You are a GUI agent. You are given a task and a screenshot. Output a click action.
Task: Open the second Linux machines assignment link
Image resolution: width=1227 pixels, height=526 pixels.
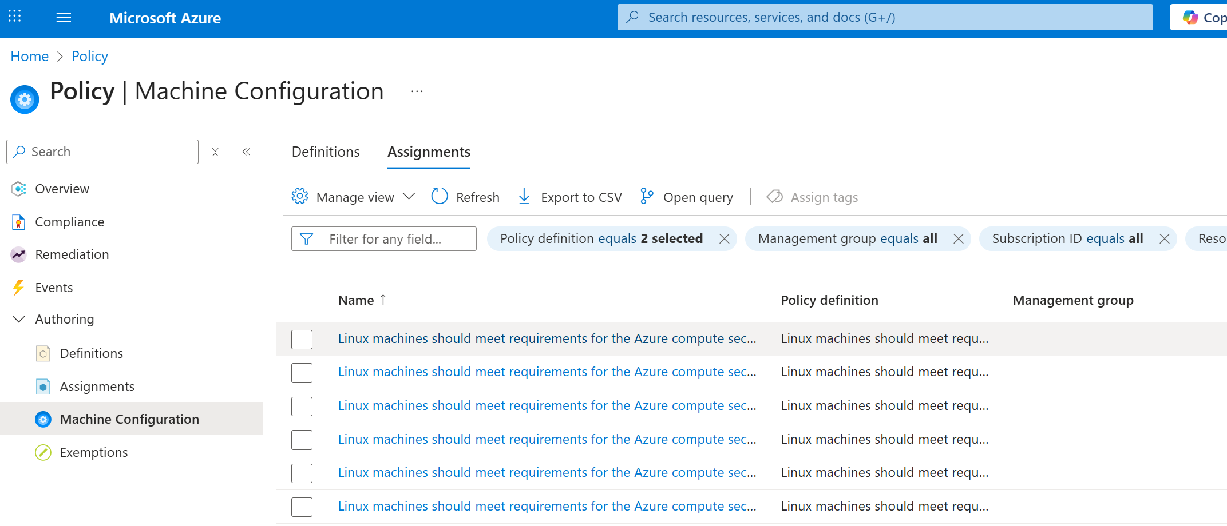[547, 372]
